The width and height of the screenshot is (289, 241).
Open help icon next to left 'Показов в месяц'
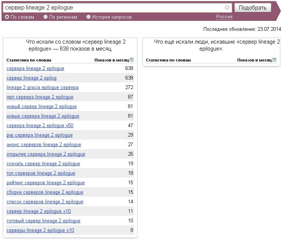[x=131, y=60]
